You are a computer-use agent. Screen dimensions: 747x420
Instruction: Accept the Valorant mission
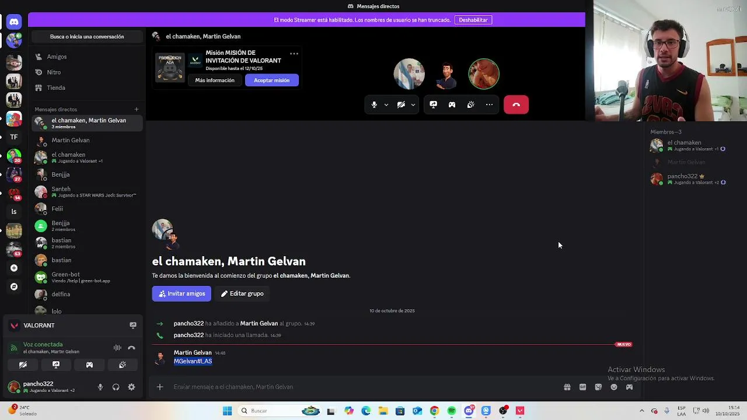click(x=271, y=80)
